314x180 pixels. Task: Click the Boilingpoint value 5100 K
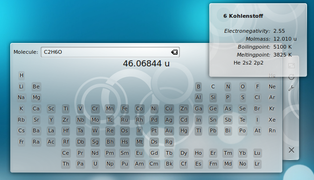click(283, 47)
